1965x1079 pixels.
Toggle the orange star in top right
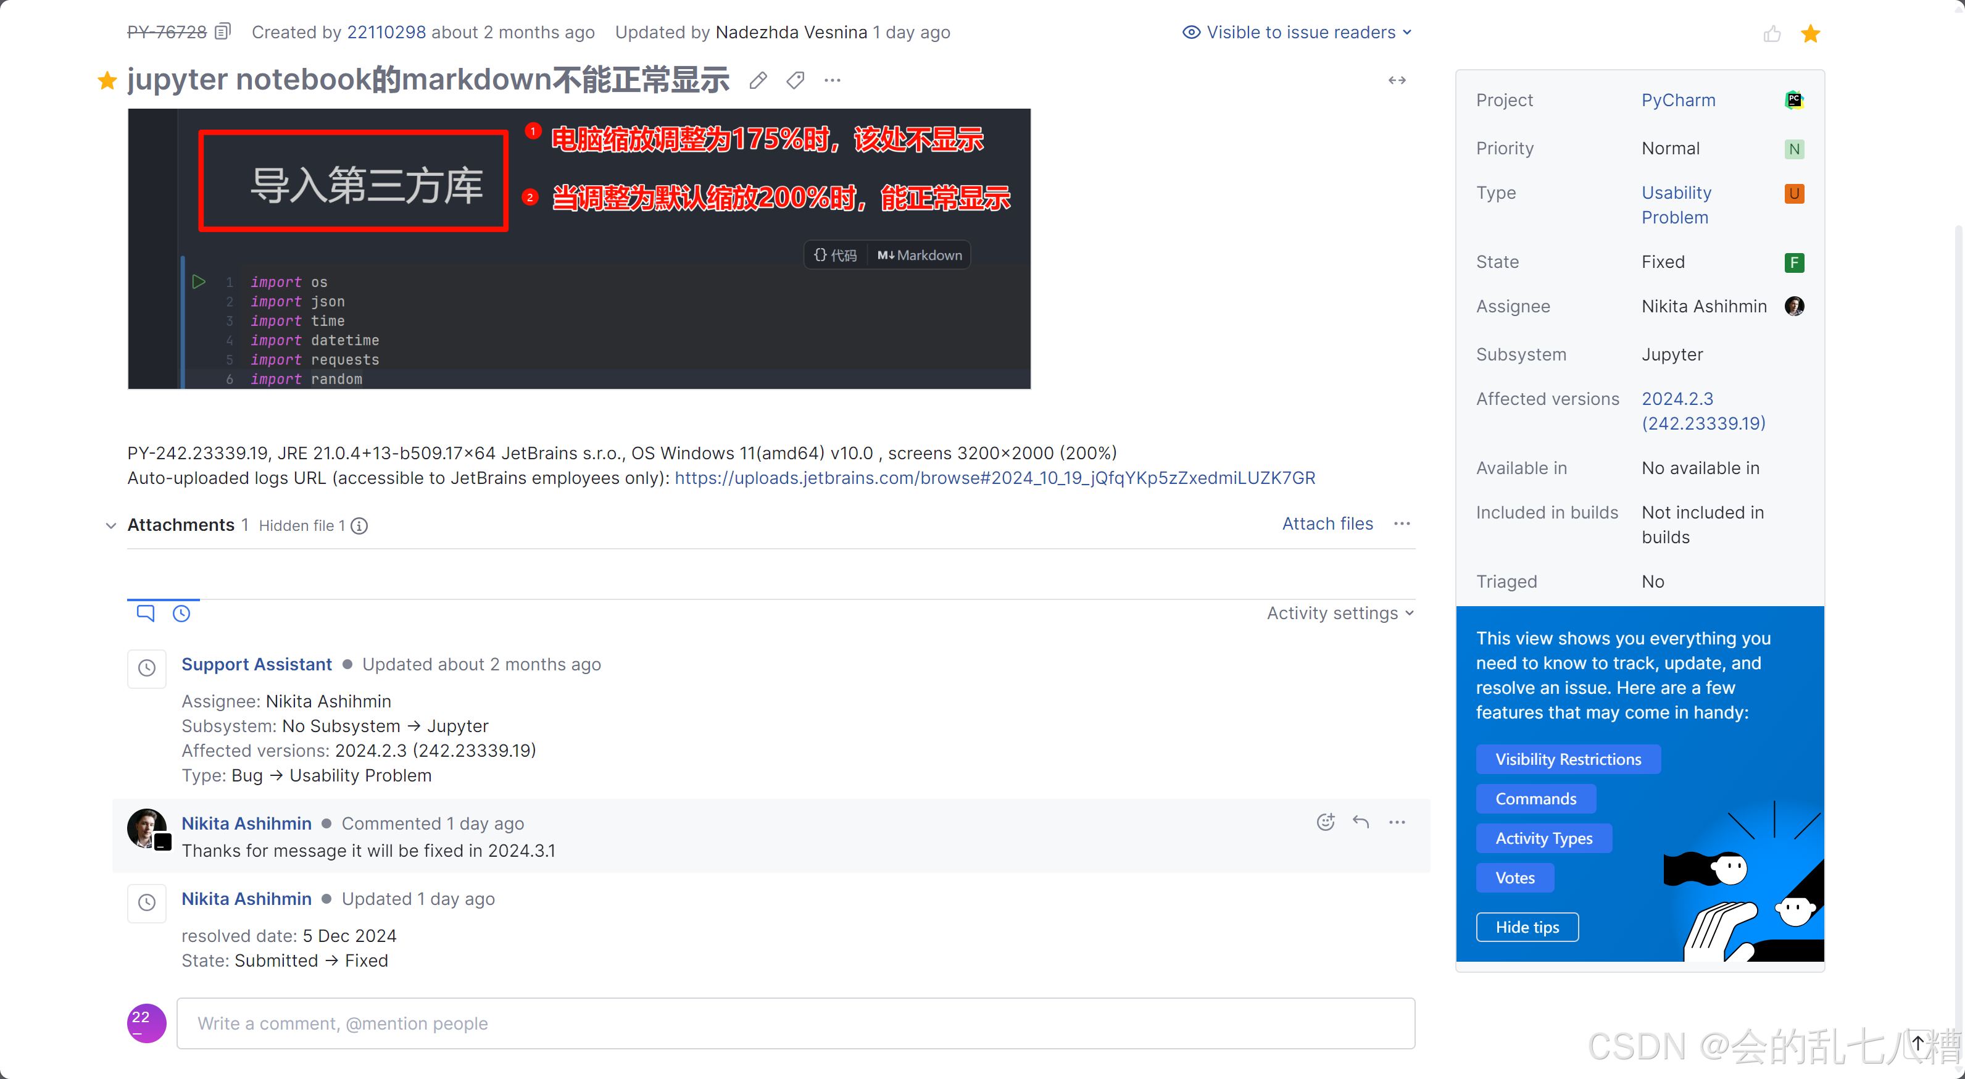pos(1810,33)
